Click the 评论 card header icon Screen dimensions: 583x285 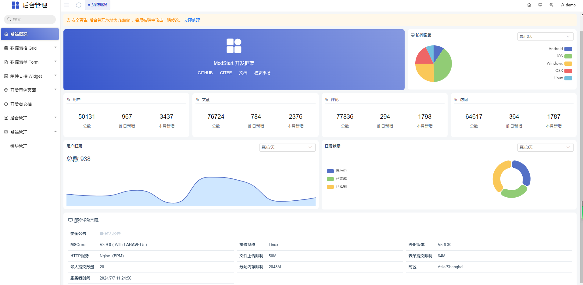(x=327, y=100)
